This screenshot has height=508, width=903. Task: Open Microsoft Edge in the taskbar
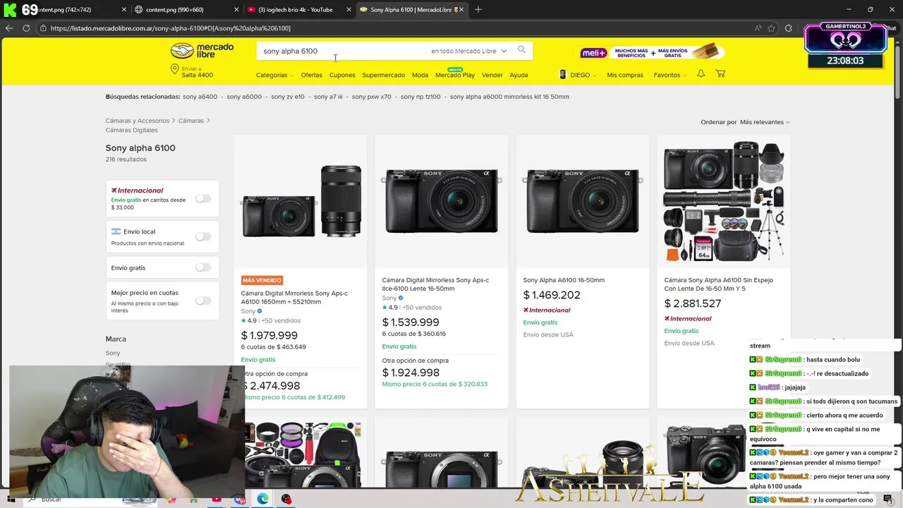[262, 499]
